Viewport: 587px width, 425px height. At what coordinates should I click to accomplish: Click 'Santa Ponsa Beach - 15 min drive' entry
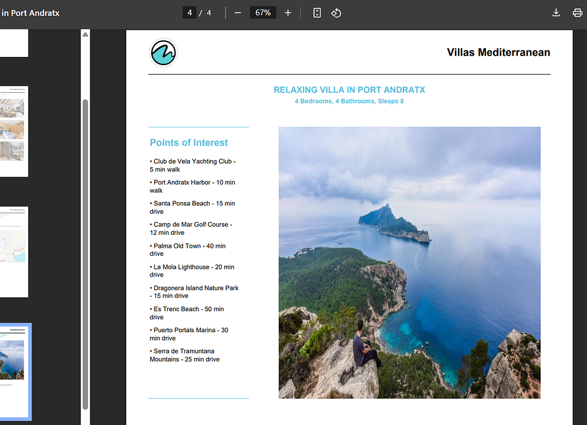(192, 207)
